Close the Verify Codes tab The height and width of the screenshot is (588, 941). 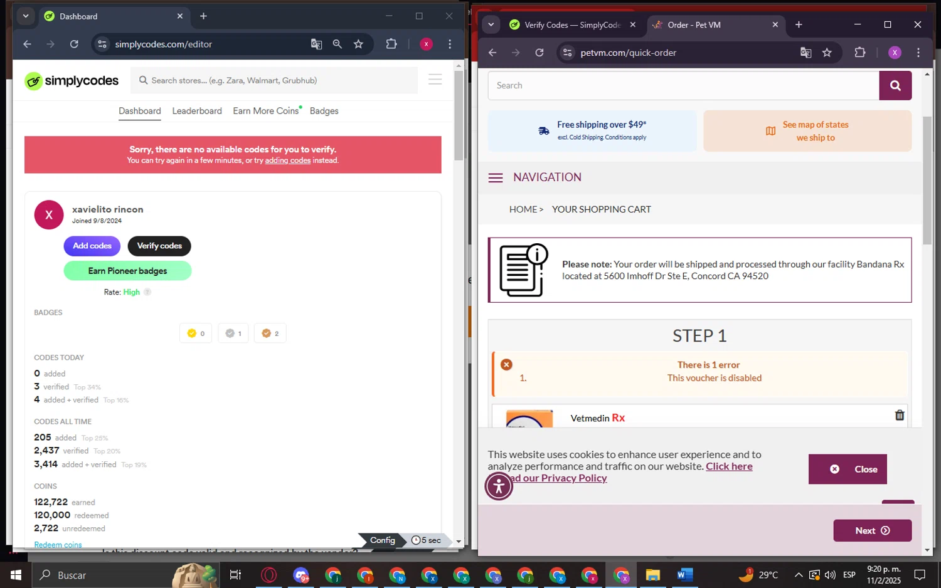[633, 25]
